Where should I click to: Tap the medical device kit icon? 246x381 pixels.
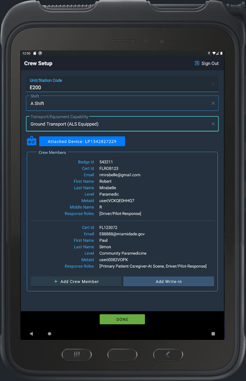click(x=31, y=141)
